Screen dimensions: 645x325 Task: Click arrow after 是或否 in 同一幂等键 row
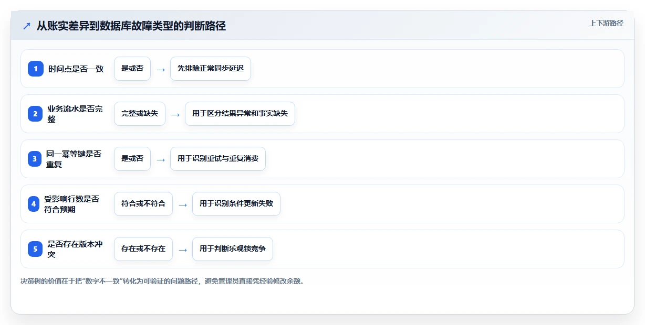tap(161, 159)
